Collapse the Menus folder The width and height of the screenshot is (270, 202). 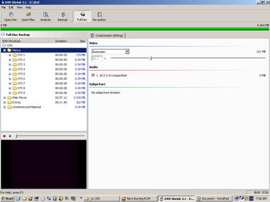(x=5, y=50)
